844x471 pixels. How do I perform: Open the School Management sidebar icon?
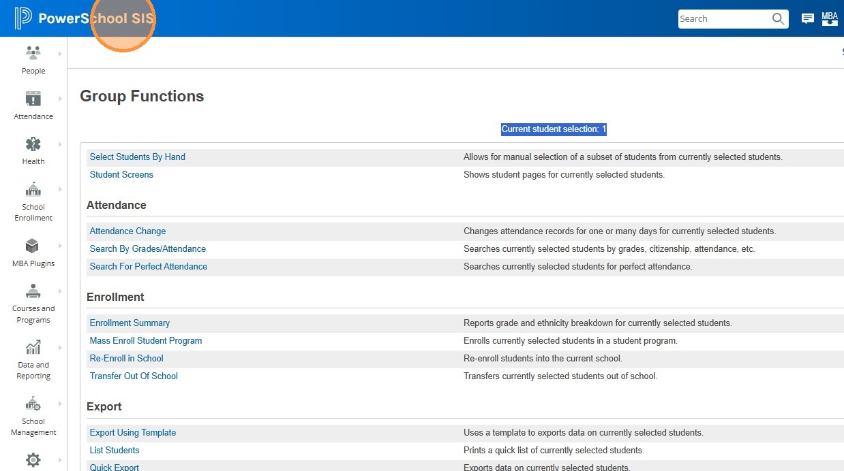coord(33,404)
